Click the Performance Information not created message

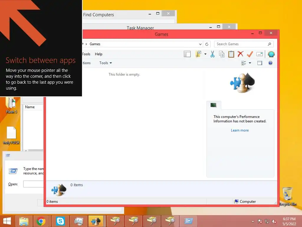[240, 119]
